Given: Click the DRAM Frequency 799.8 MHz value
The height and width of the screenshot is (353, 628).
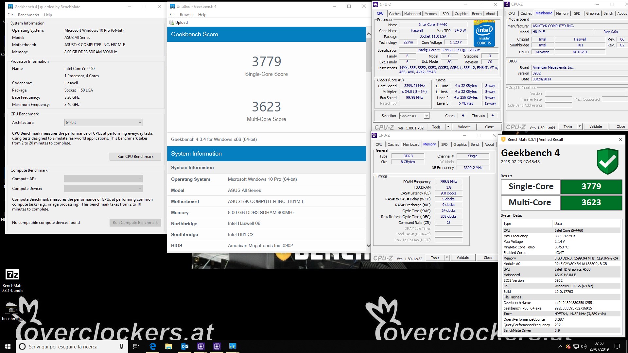Looking at the screenshot, I should 448,182.
